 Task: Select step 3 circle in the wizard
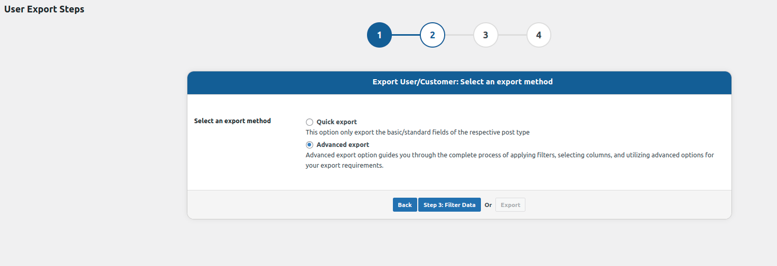click(486, 35)
